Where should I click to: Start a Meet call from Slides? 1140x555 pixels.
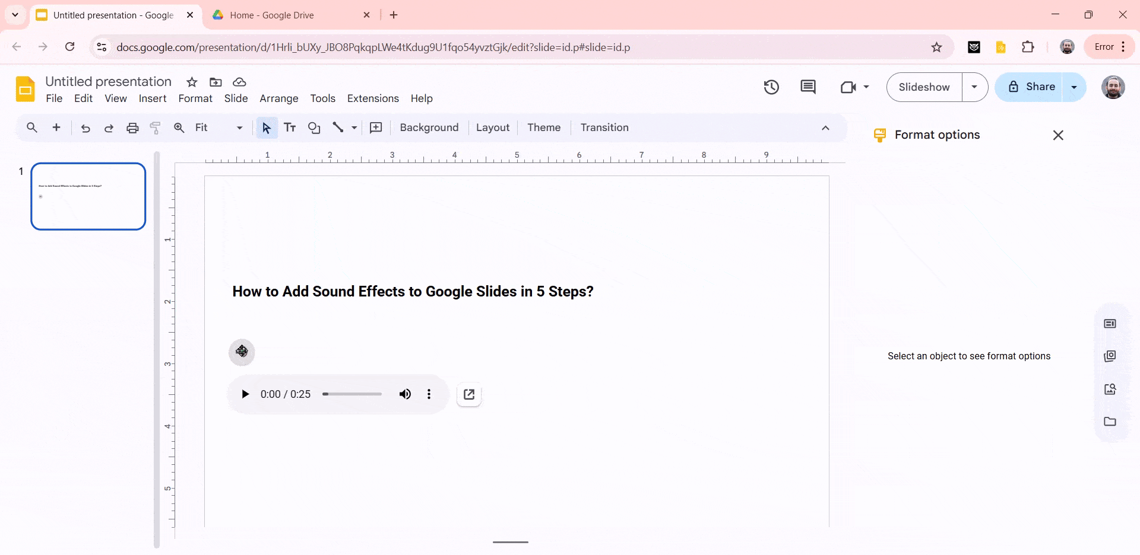(x=849, y=87)
